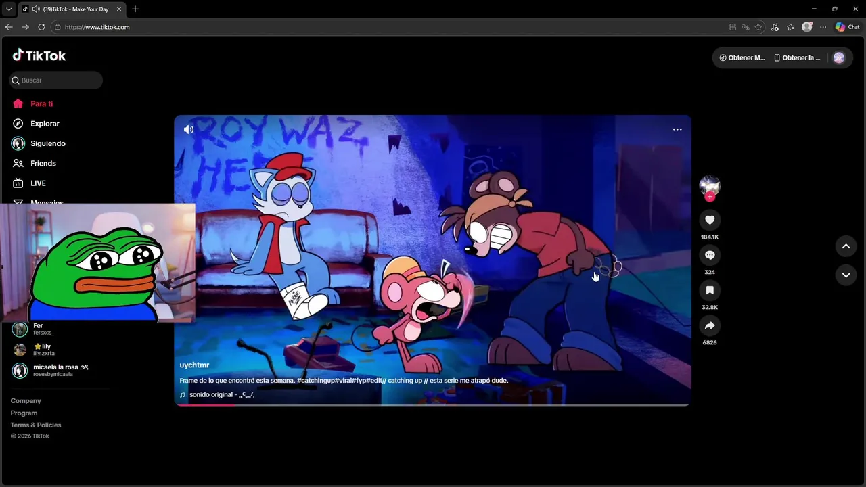The image size is (866, 487).
Task: Click the Obtener la... app button
Action: [797, 57]
